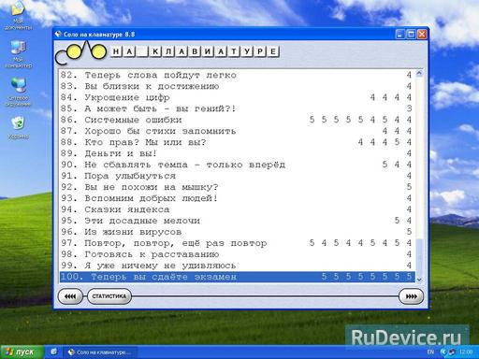Select lesson 100. Теперь вы сдаёте экзамен

237,277
